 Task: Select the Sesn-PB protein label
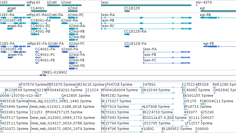tap(149, 55)
